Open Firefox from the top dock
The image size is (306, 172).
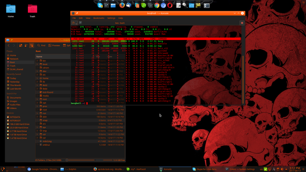click(122, 5)
